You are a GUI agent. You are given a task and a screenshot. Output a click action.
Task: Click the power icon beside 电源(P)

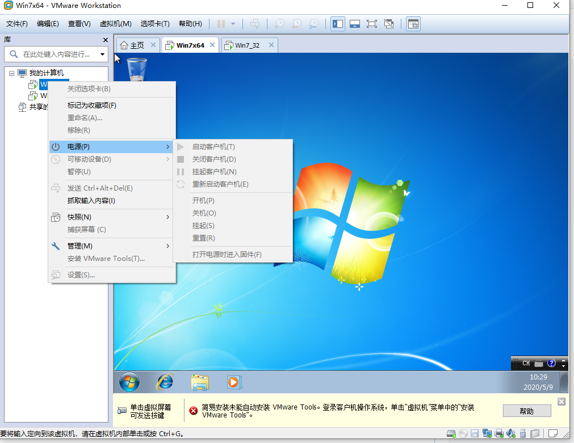(x=56, y=147)
